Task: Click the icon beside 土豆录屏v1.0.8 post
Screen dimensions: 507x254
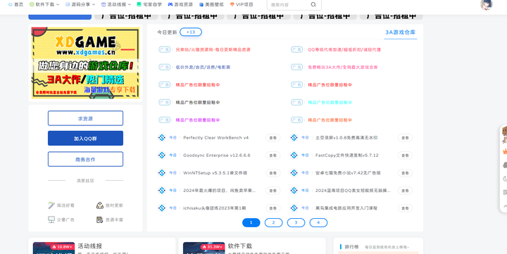Action: [x=294, y=138]
